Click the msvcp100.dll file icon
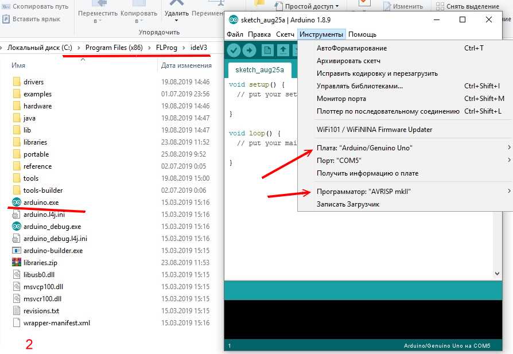The width and height of the screenshot is (513, 354). [x=17, y=287]
